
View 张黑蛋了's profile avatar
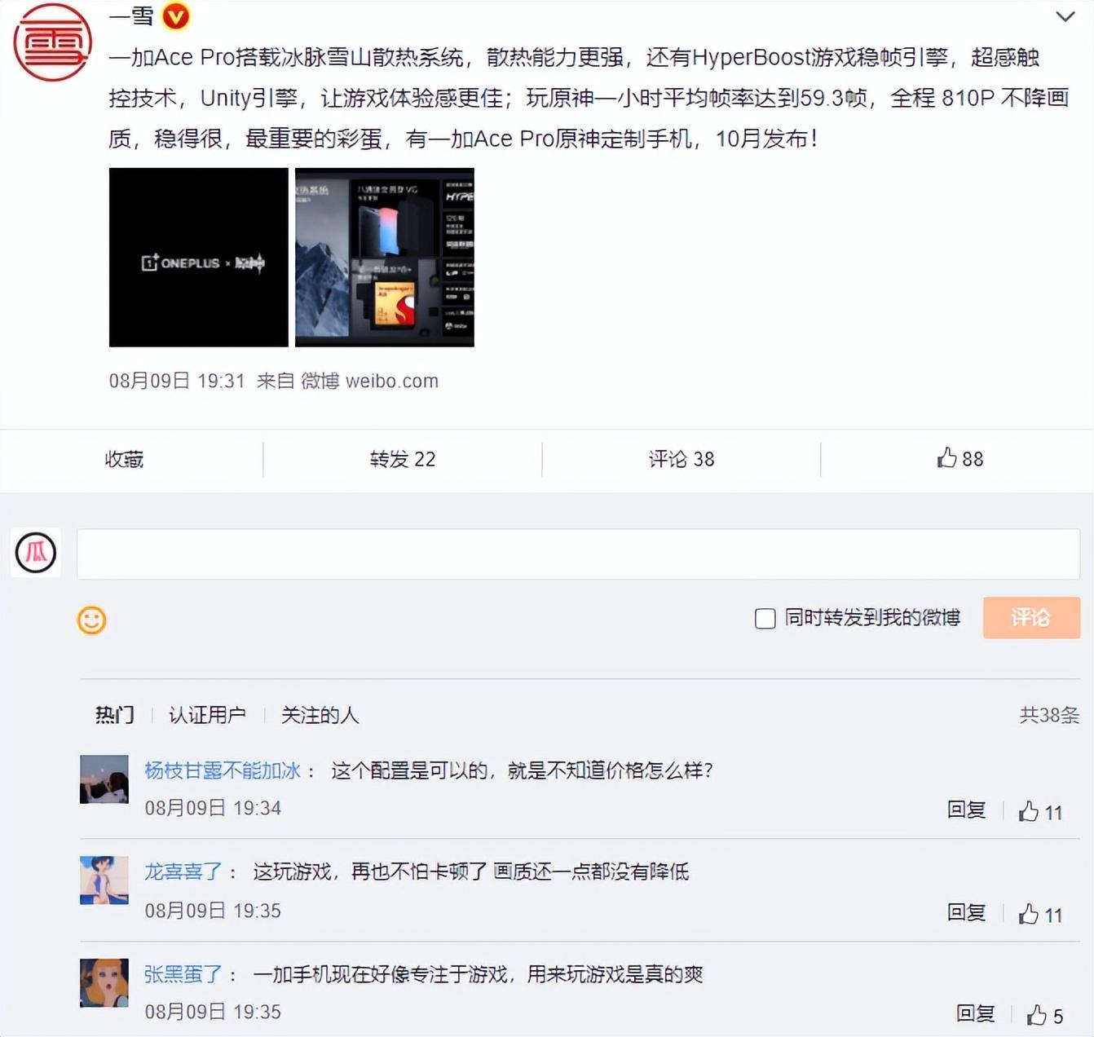coord(104,983)
